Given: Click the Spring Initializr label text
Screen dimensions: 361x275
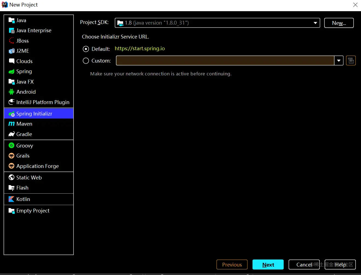Looking at the screenshot, I should [x=34, y=114].
